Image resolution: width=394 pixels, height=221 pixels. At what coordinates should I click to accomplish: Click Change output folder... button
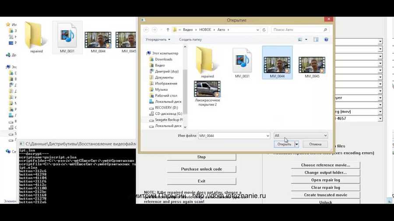point(326,173)
